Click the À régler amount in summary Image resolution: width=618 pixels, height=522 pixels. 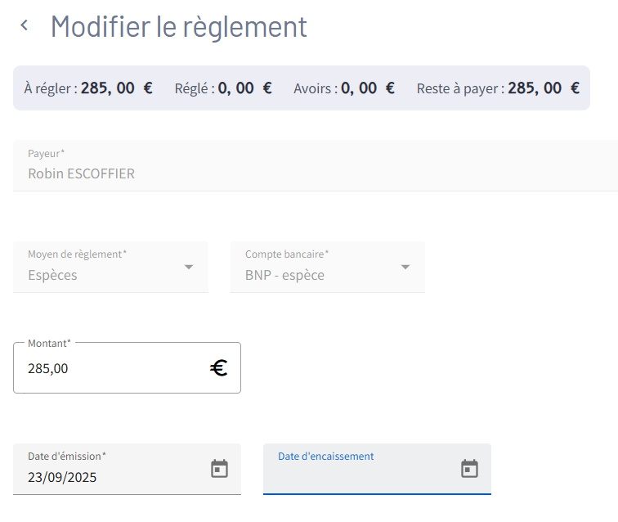tap(116, 88)
